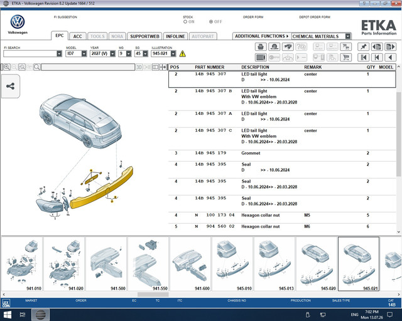Open the SG 45 dropdown

point(145,53)
